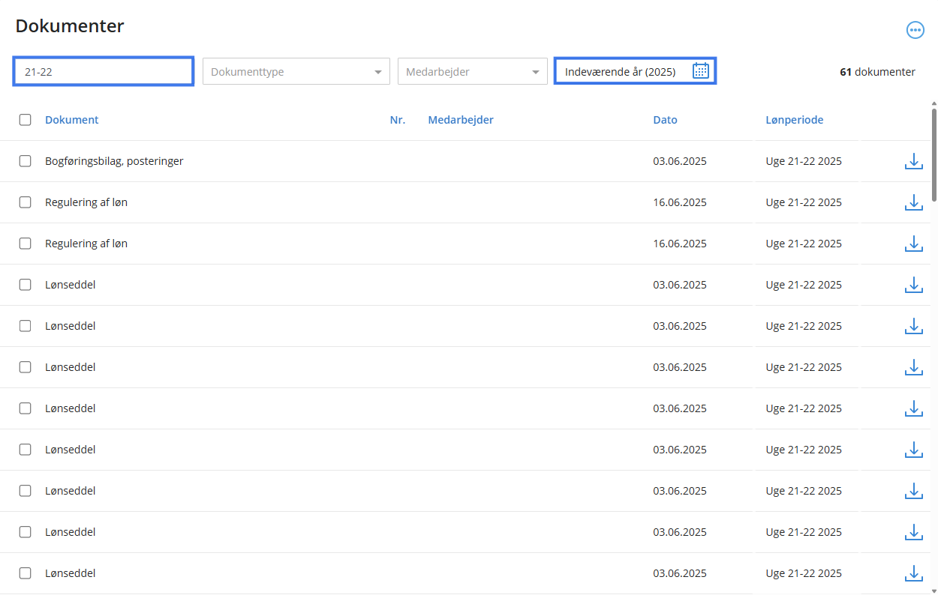Toggle the select-all checkbox in table header

[26, 120]
